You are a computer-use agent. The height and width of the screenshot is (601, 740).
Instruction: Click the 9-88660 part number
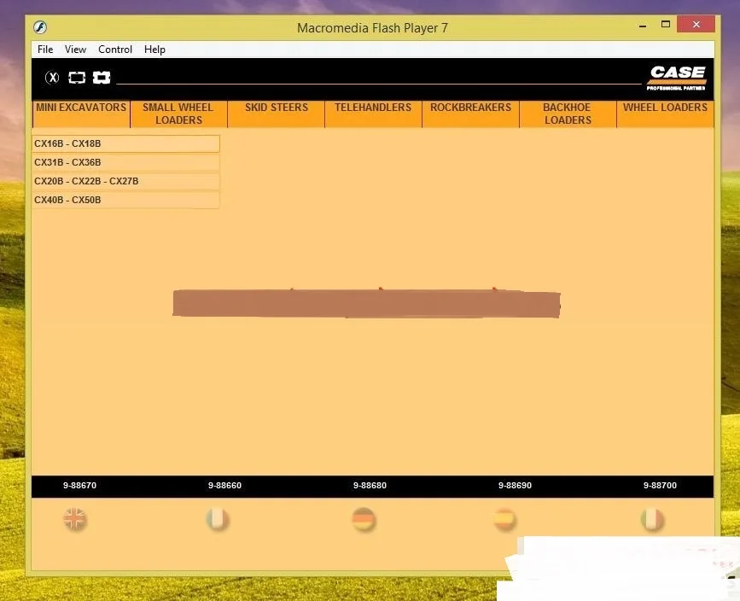pyautogui.click(x=224, y=486)
